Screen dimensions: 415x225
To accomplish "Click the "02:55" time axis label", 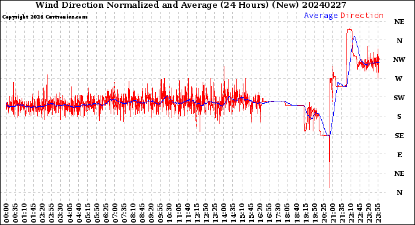I will click(52, 213).
